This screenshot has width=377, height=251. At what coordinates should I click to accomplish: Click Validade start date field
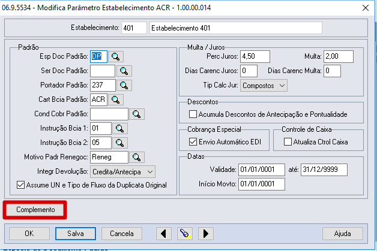(x=262, y=170)
